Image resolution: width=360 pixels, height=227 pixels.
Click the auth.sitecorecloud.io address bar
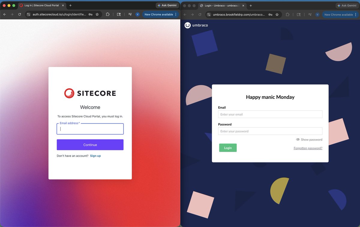pos(59,14)
